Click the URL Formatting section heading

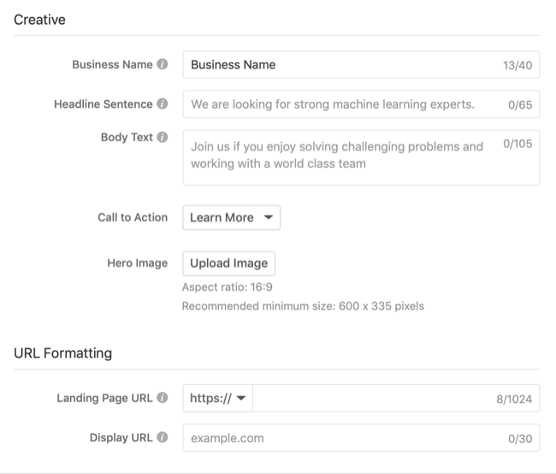62,353
